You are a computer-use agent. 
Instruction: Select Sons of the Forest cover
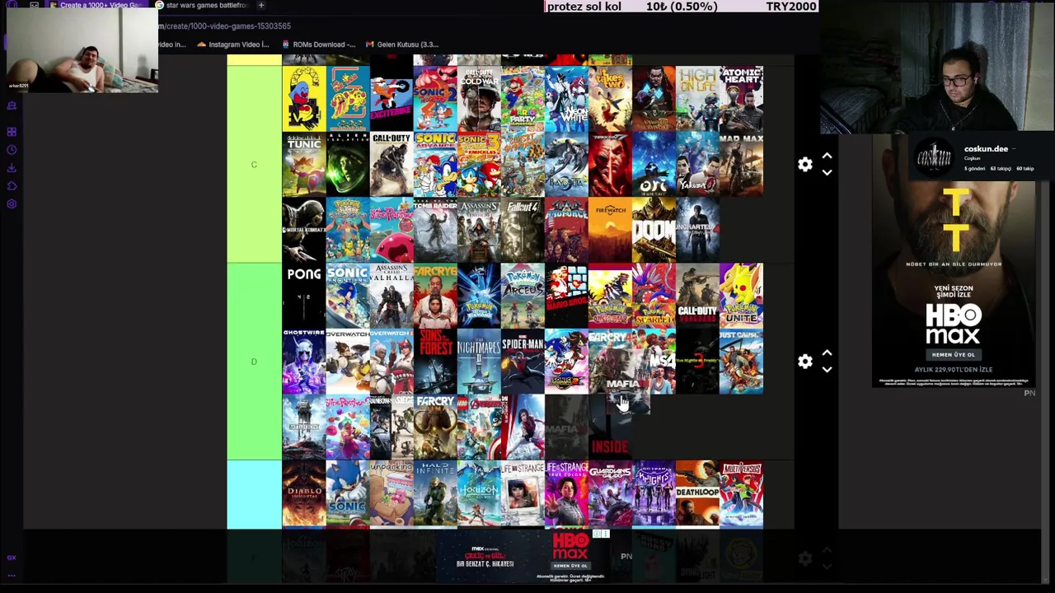[435, 362]
